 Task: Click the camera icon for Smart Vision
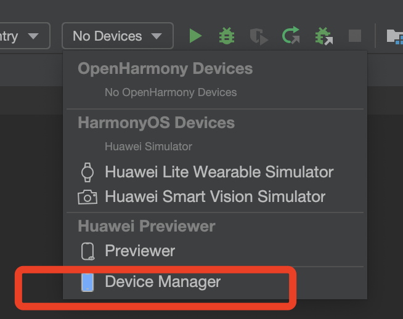[x=88, y=197]
